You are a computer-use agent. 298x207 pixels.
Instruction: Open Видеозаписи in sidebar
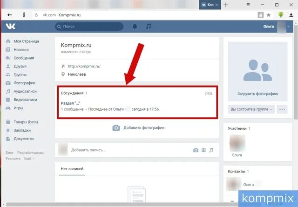coord(25,100)
